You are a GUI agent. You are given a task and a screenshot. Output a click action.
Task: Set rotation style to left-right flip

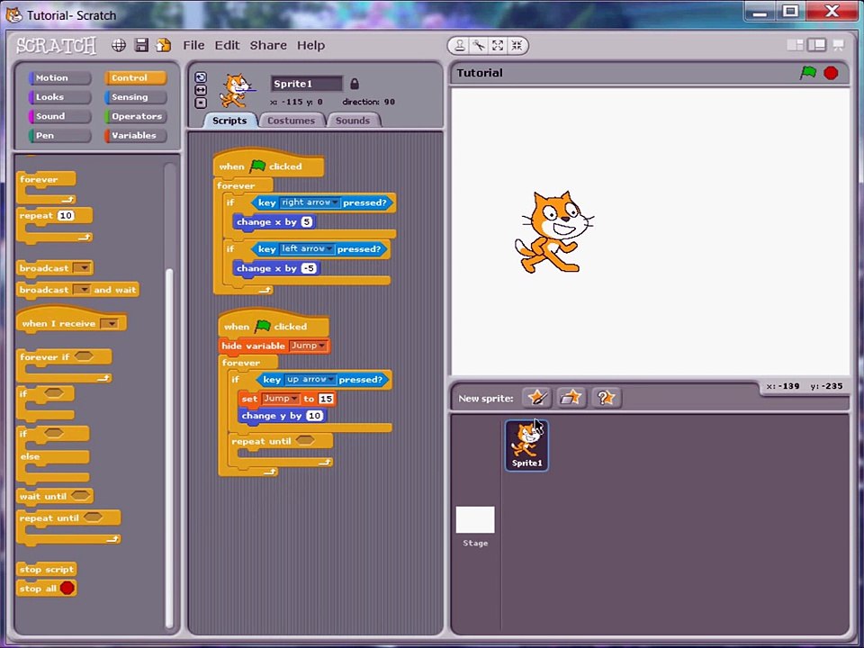pyautogui.click(x=201, y=90)
